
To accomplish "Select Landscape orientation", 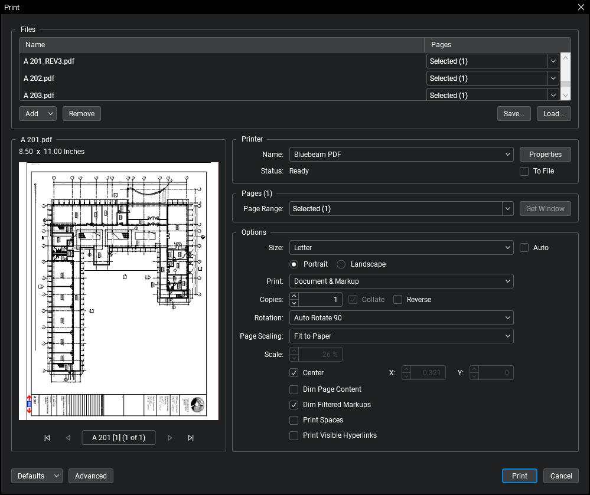I will coord(341,264).
